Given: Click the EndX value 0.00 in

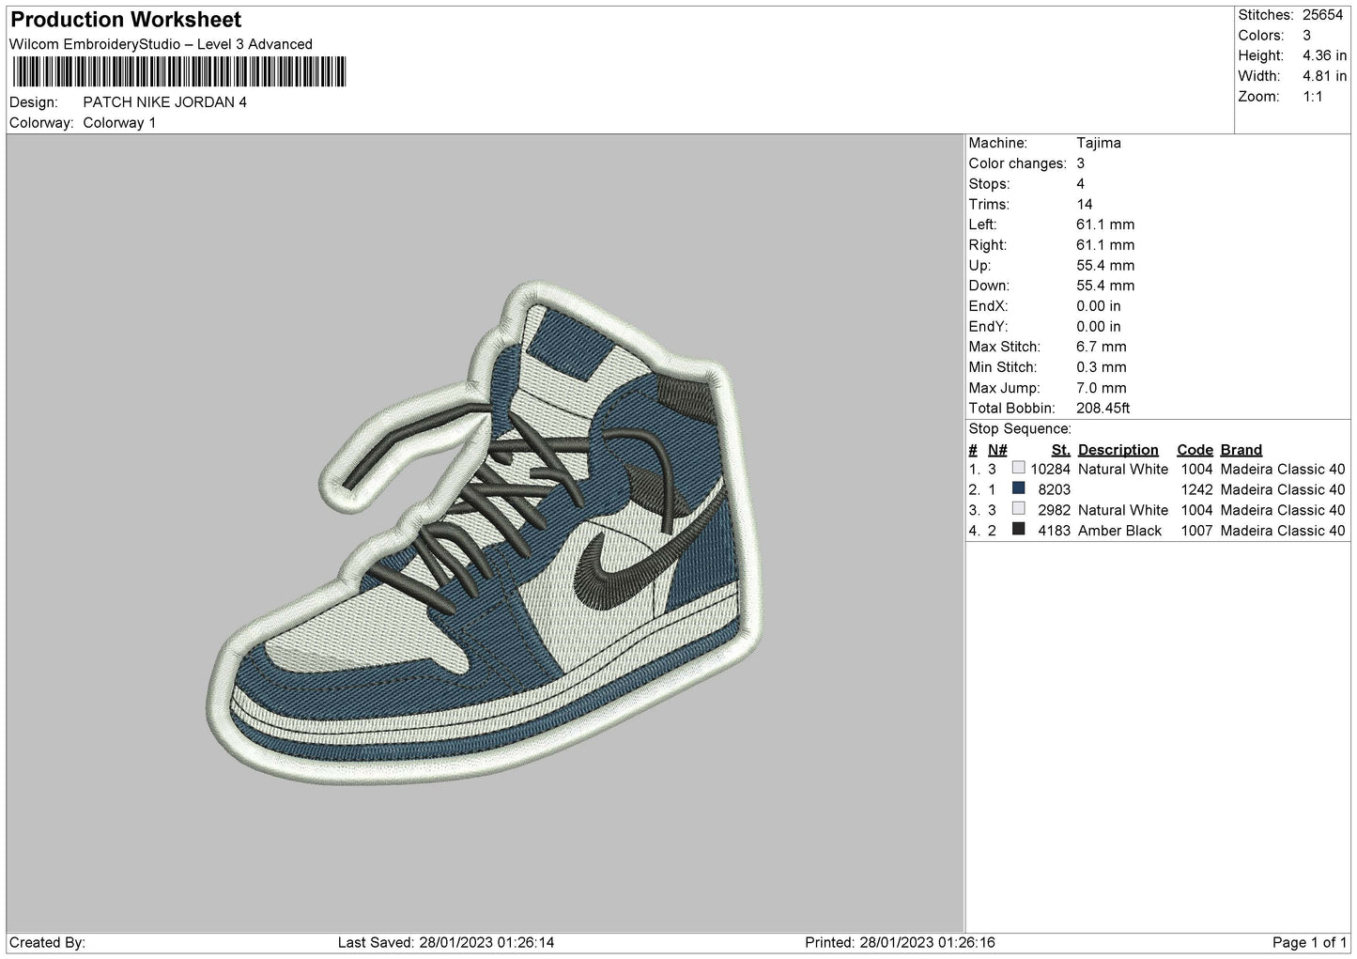Looking at the screenshot, I should (1099, 306).
